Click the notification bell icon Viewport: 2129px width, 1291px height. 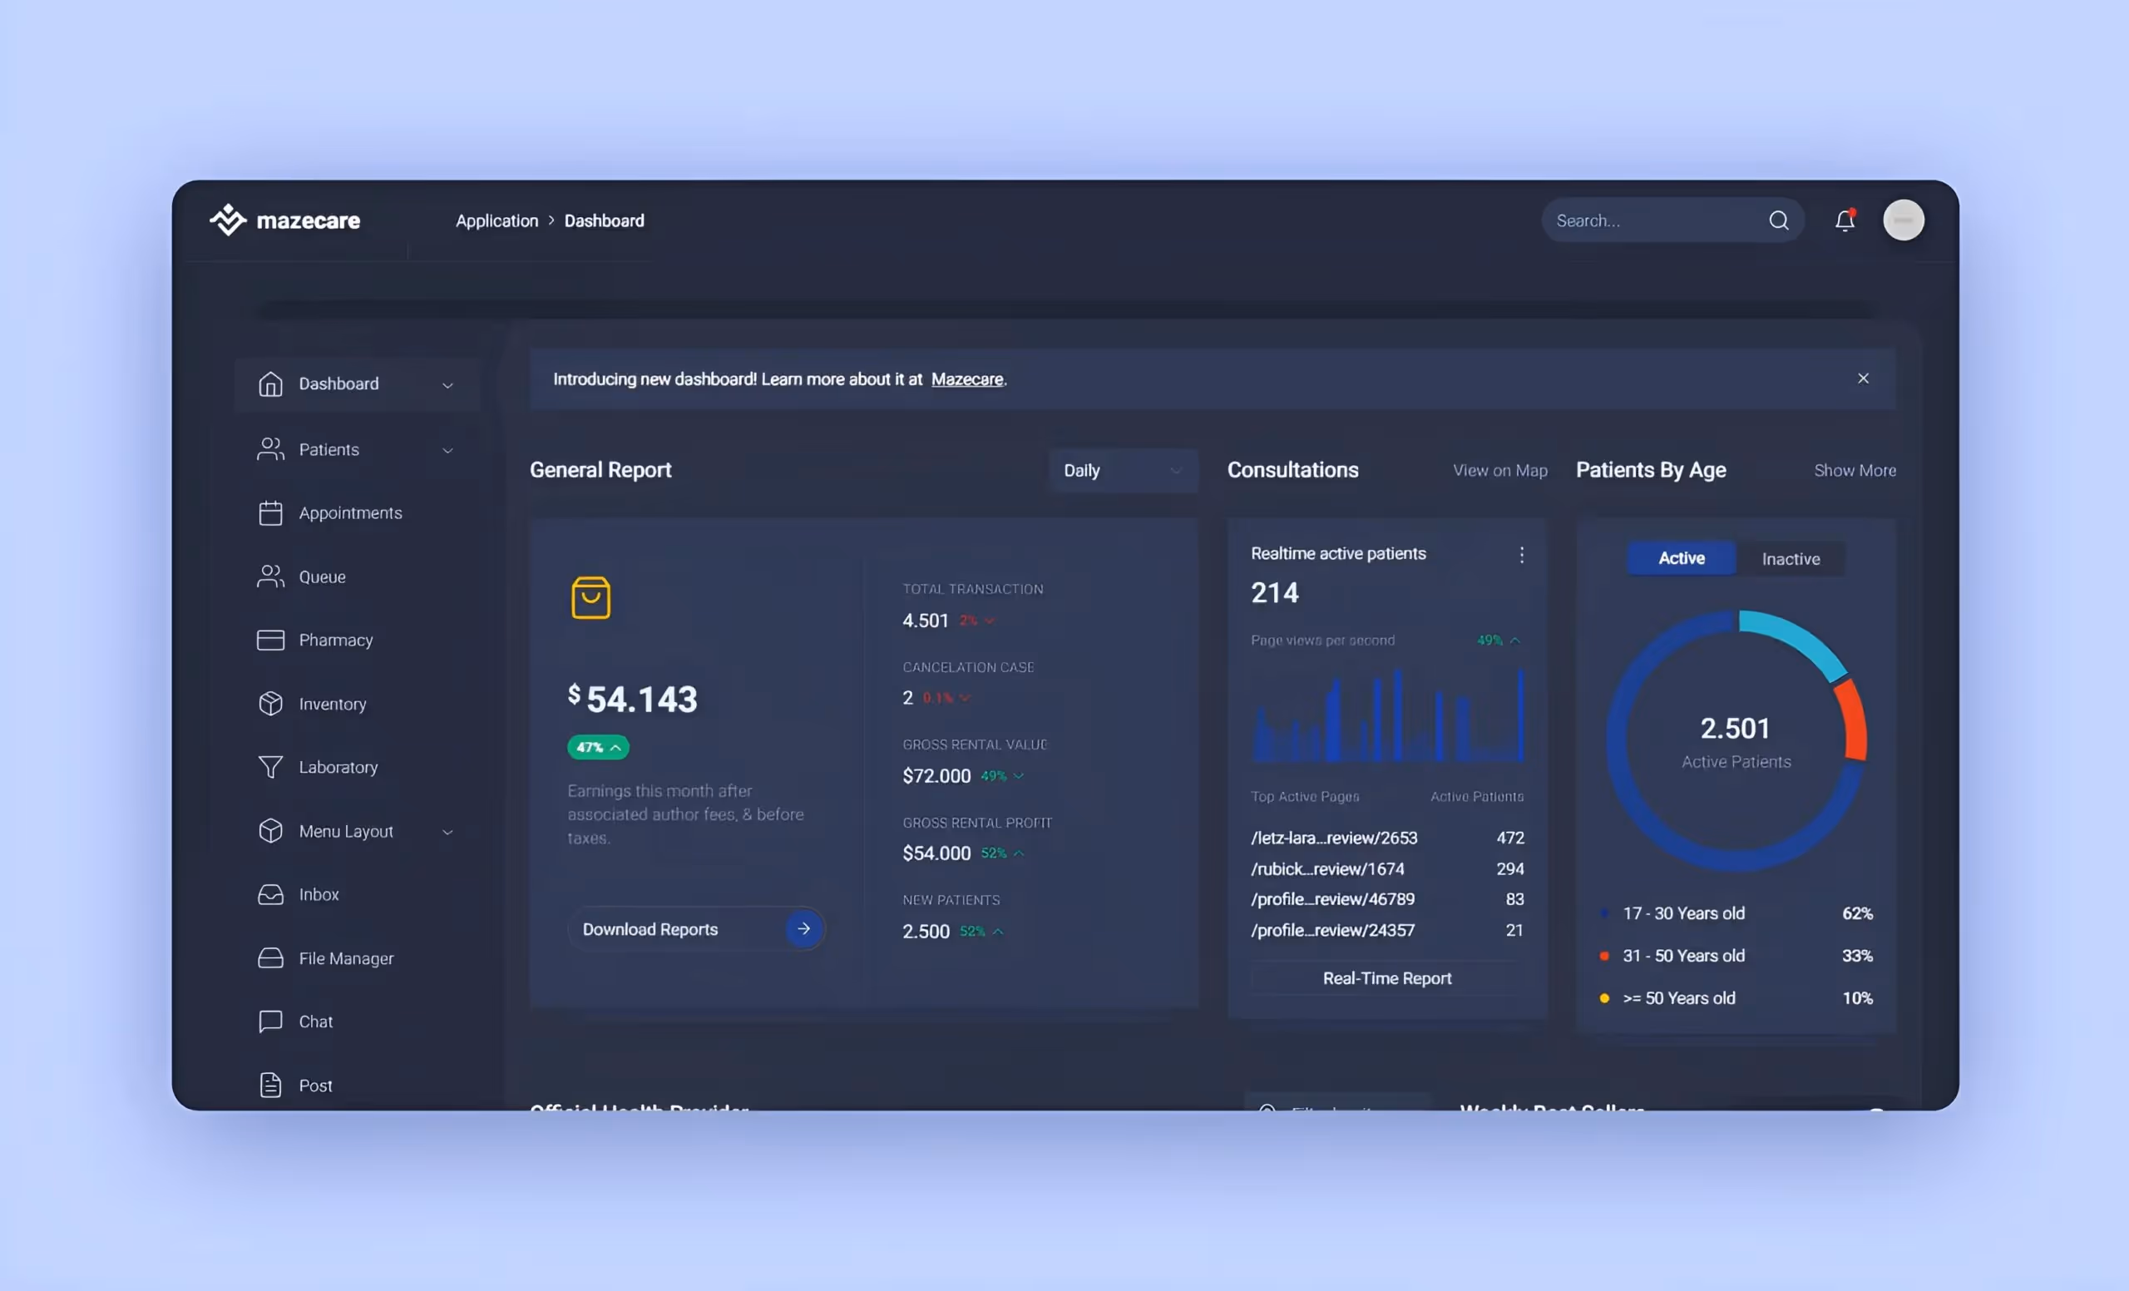click(x=1844, y=220)
